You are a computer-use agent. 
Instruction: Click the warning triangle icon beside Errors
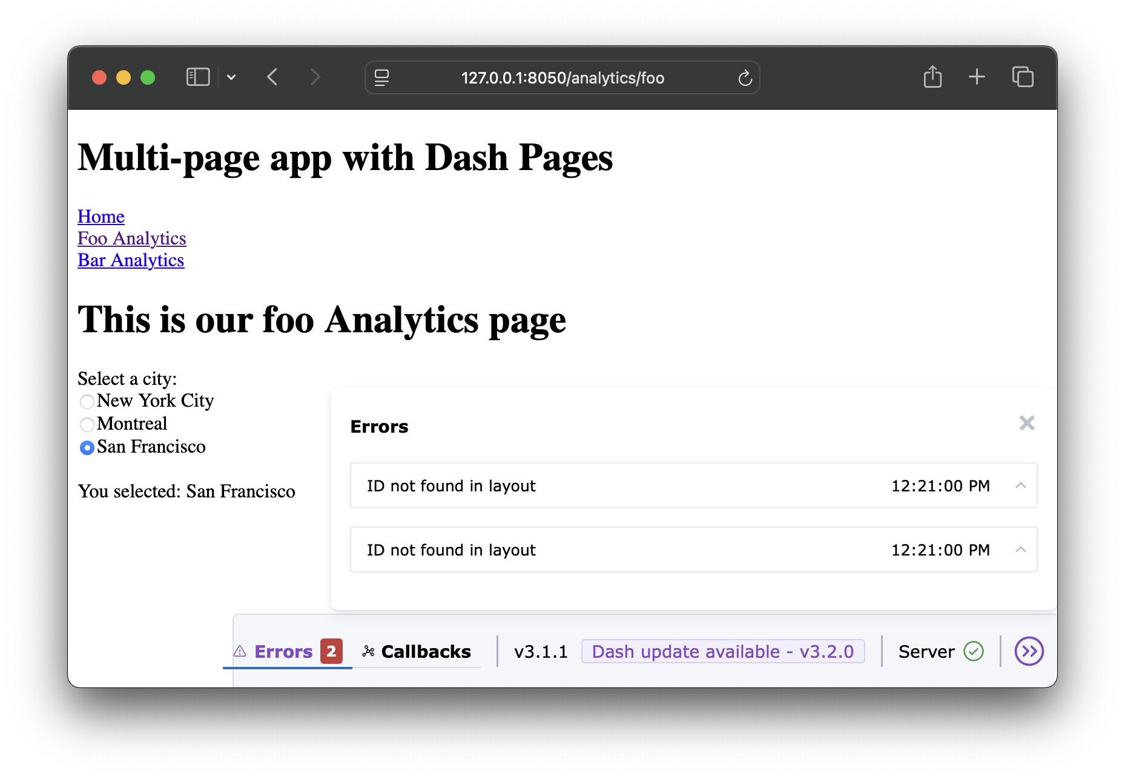[x=240, y=652]
